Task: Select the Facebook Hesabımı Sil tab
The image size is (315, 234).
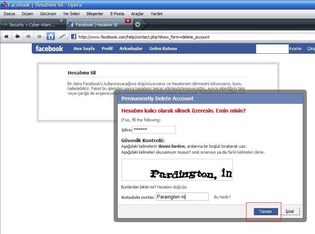Action: click(x=97, y=25)
